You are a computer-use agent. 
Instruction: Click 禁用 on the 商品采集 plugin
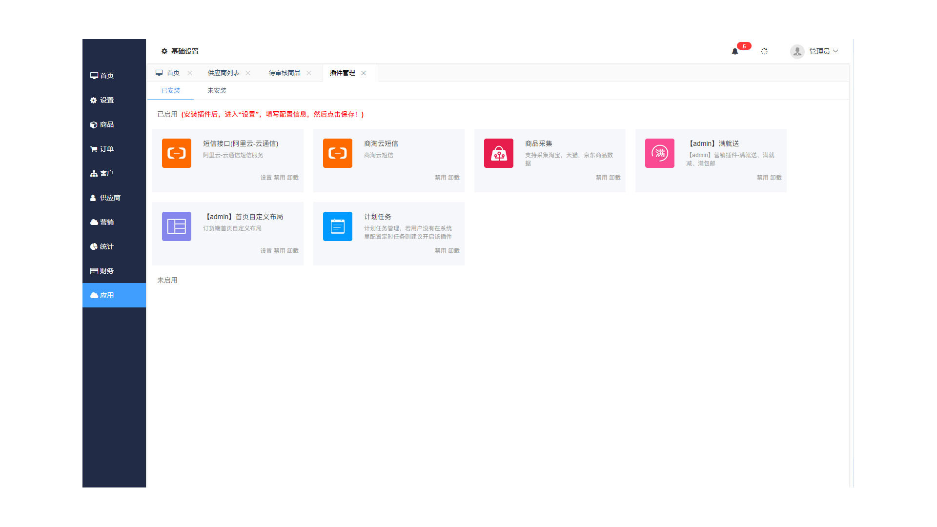click(x=601, y=178)
